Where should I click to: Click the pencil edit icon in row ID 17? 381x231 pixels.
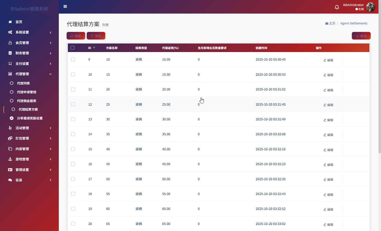click(325, 179)
